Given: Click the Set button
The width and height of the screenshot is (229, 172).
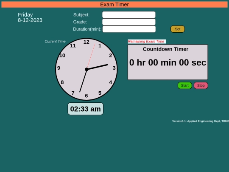Looking at the screenshot, I should (x=178, y=29).
